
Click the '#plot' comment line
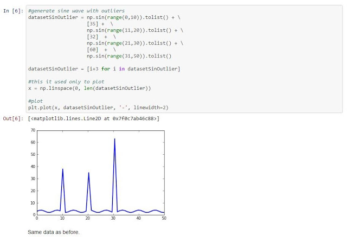click(x=35, y=101)
